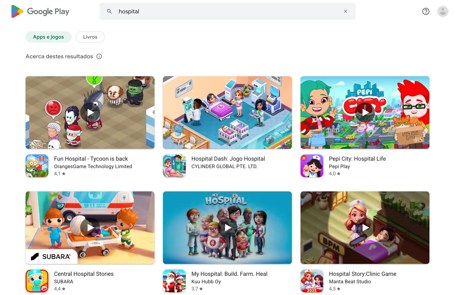Clear the search field with X

(x=345, y=11)
